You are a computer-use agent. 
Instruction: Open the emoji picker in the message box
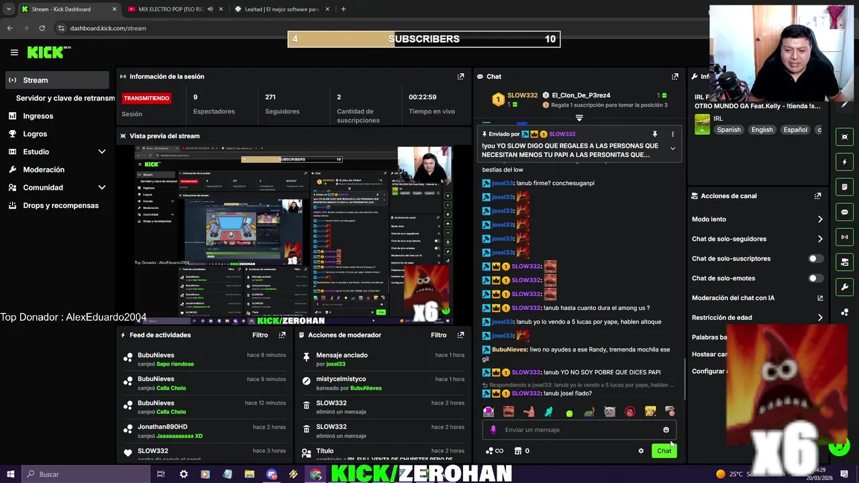(x=666, y=430)
